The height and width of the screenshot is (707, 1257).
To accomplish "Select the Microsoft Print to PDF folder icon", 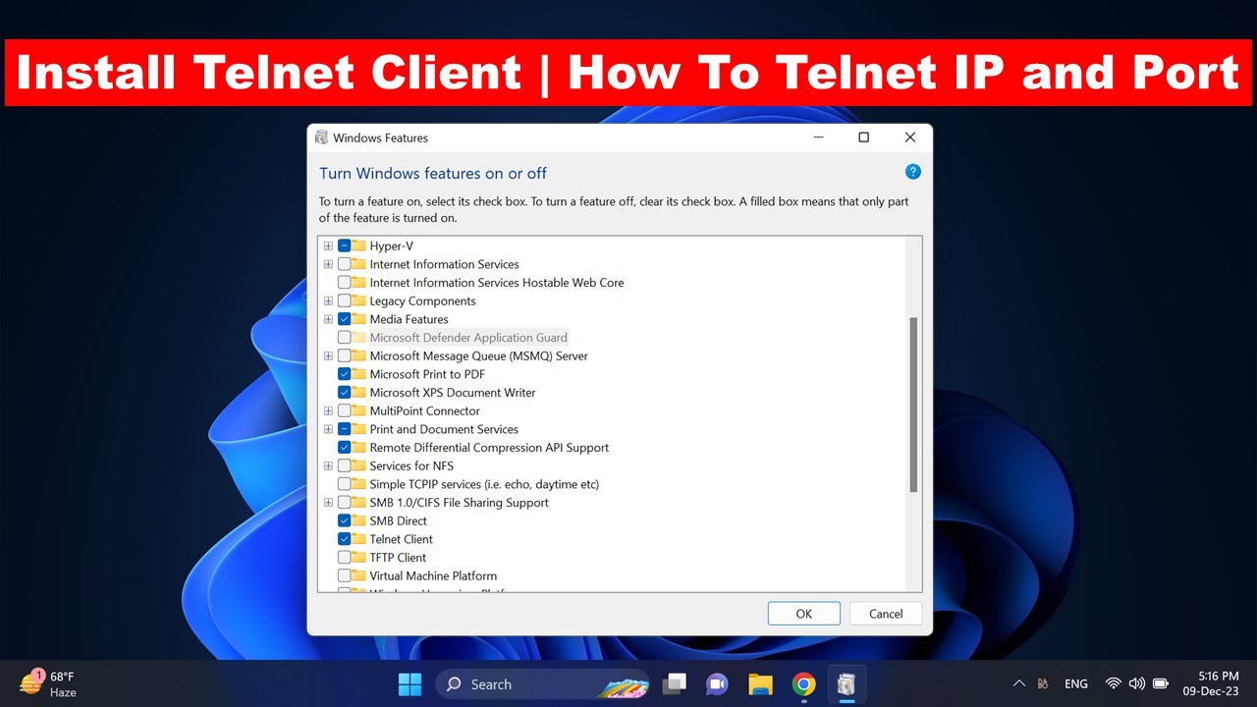I will (x=358, y=374).
